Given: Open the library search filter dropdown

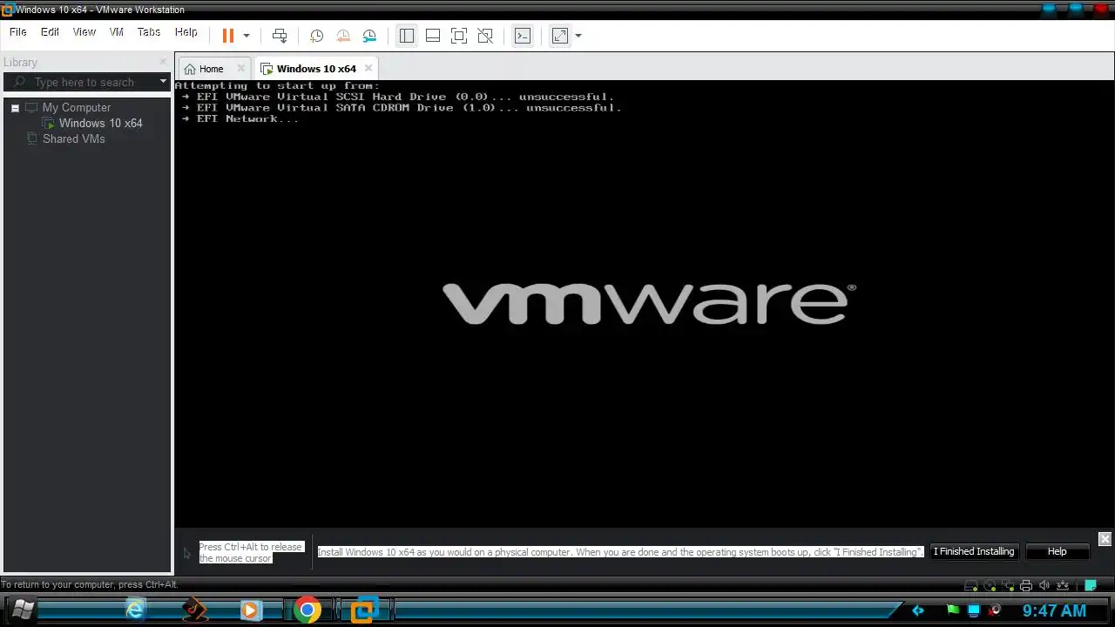Looking at the screenshot, I should pos(163,82).
